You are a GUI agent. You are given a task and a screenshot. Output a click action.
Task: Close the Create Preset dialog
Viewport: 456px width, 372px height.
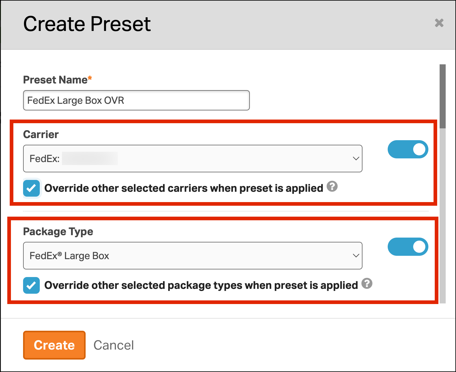[x=439, y=23]
